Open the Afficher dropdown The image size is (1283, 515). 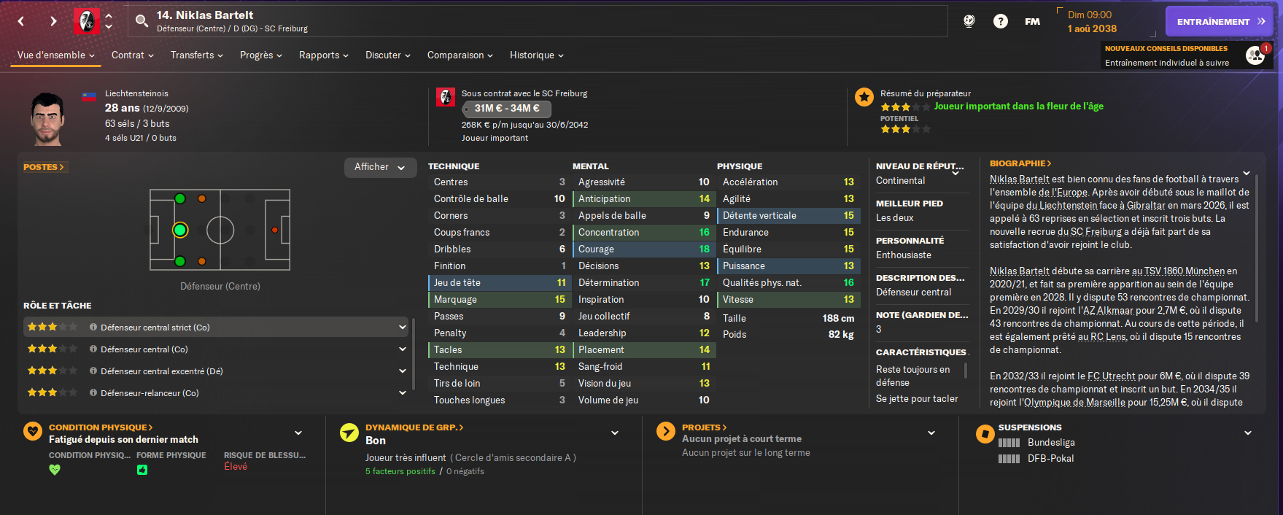[380, 167]
